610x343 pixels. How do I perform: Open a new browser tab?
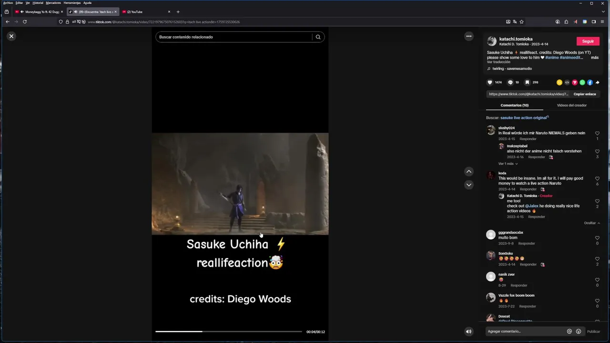pyautogui.click(x=178, y=12)
